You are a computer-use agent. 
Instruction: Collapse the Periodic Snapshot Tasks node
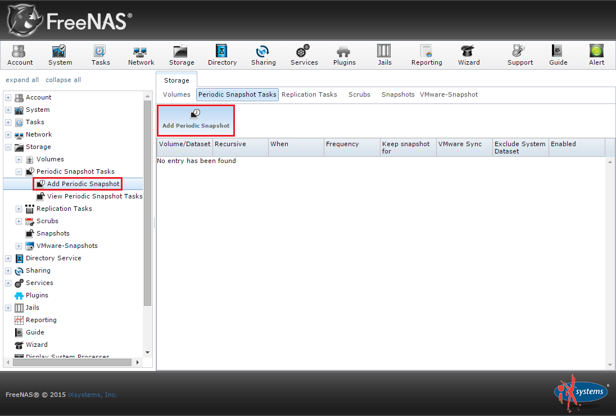click(x=18, y=171)
